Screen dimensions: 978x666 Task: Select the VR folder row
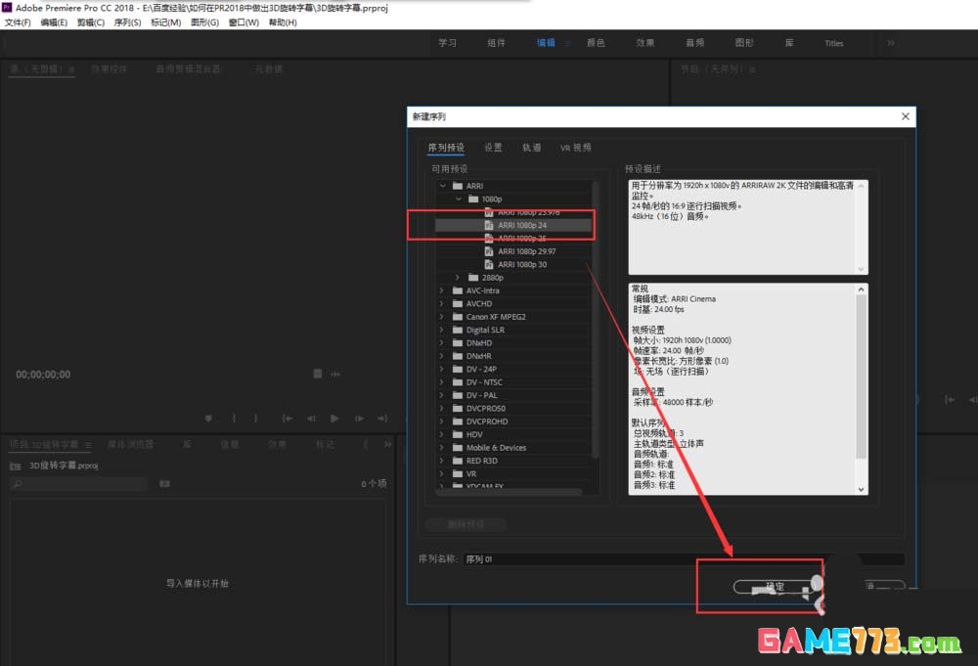(513, 474)
